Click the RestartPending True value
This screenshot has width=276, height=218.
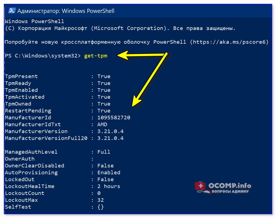pyautogui.click(x=104, y=111)
